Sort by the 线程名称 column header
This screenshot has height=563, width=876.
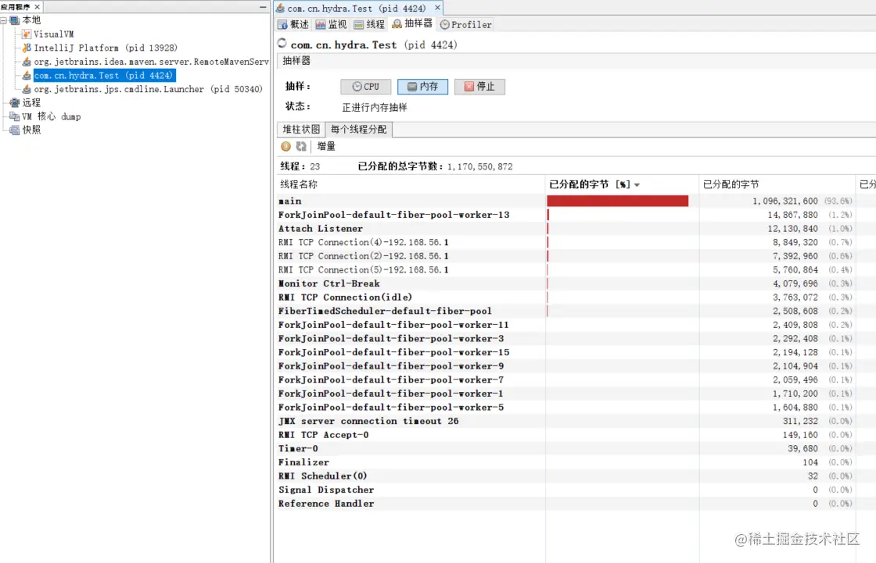click(411, 184)
